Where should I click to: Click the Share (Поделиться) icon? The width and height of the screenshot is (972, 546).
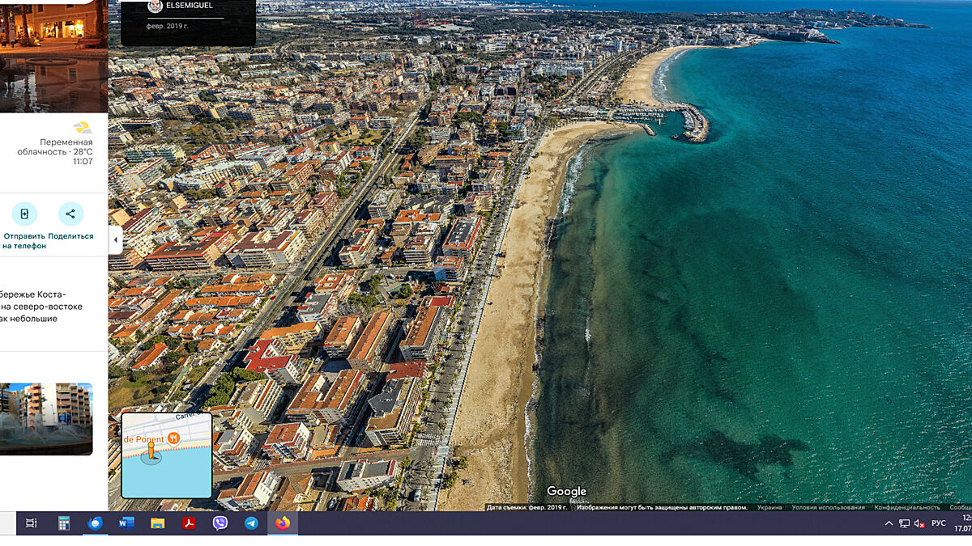[70, 214]
